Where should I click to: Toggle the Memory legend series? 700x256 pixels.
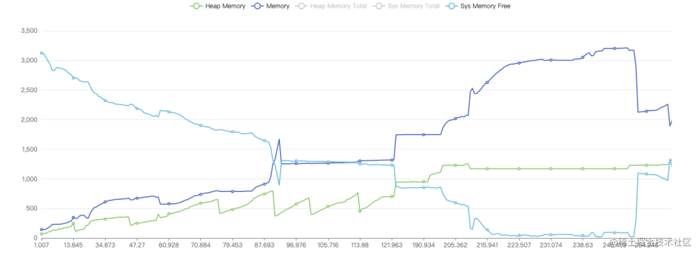coord(270,6)
